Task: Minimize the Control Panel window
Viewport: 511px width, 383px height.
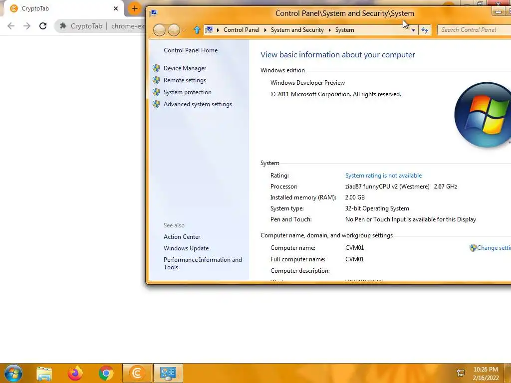Action: 498,12
